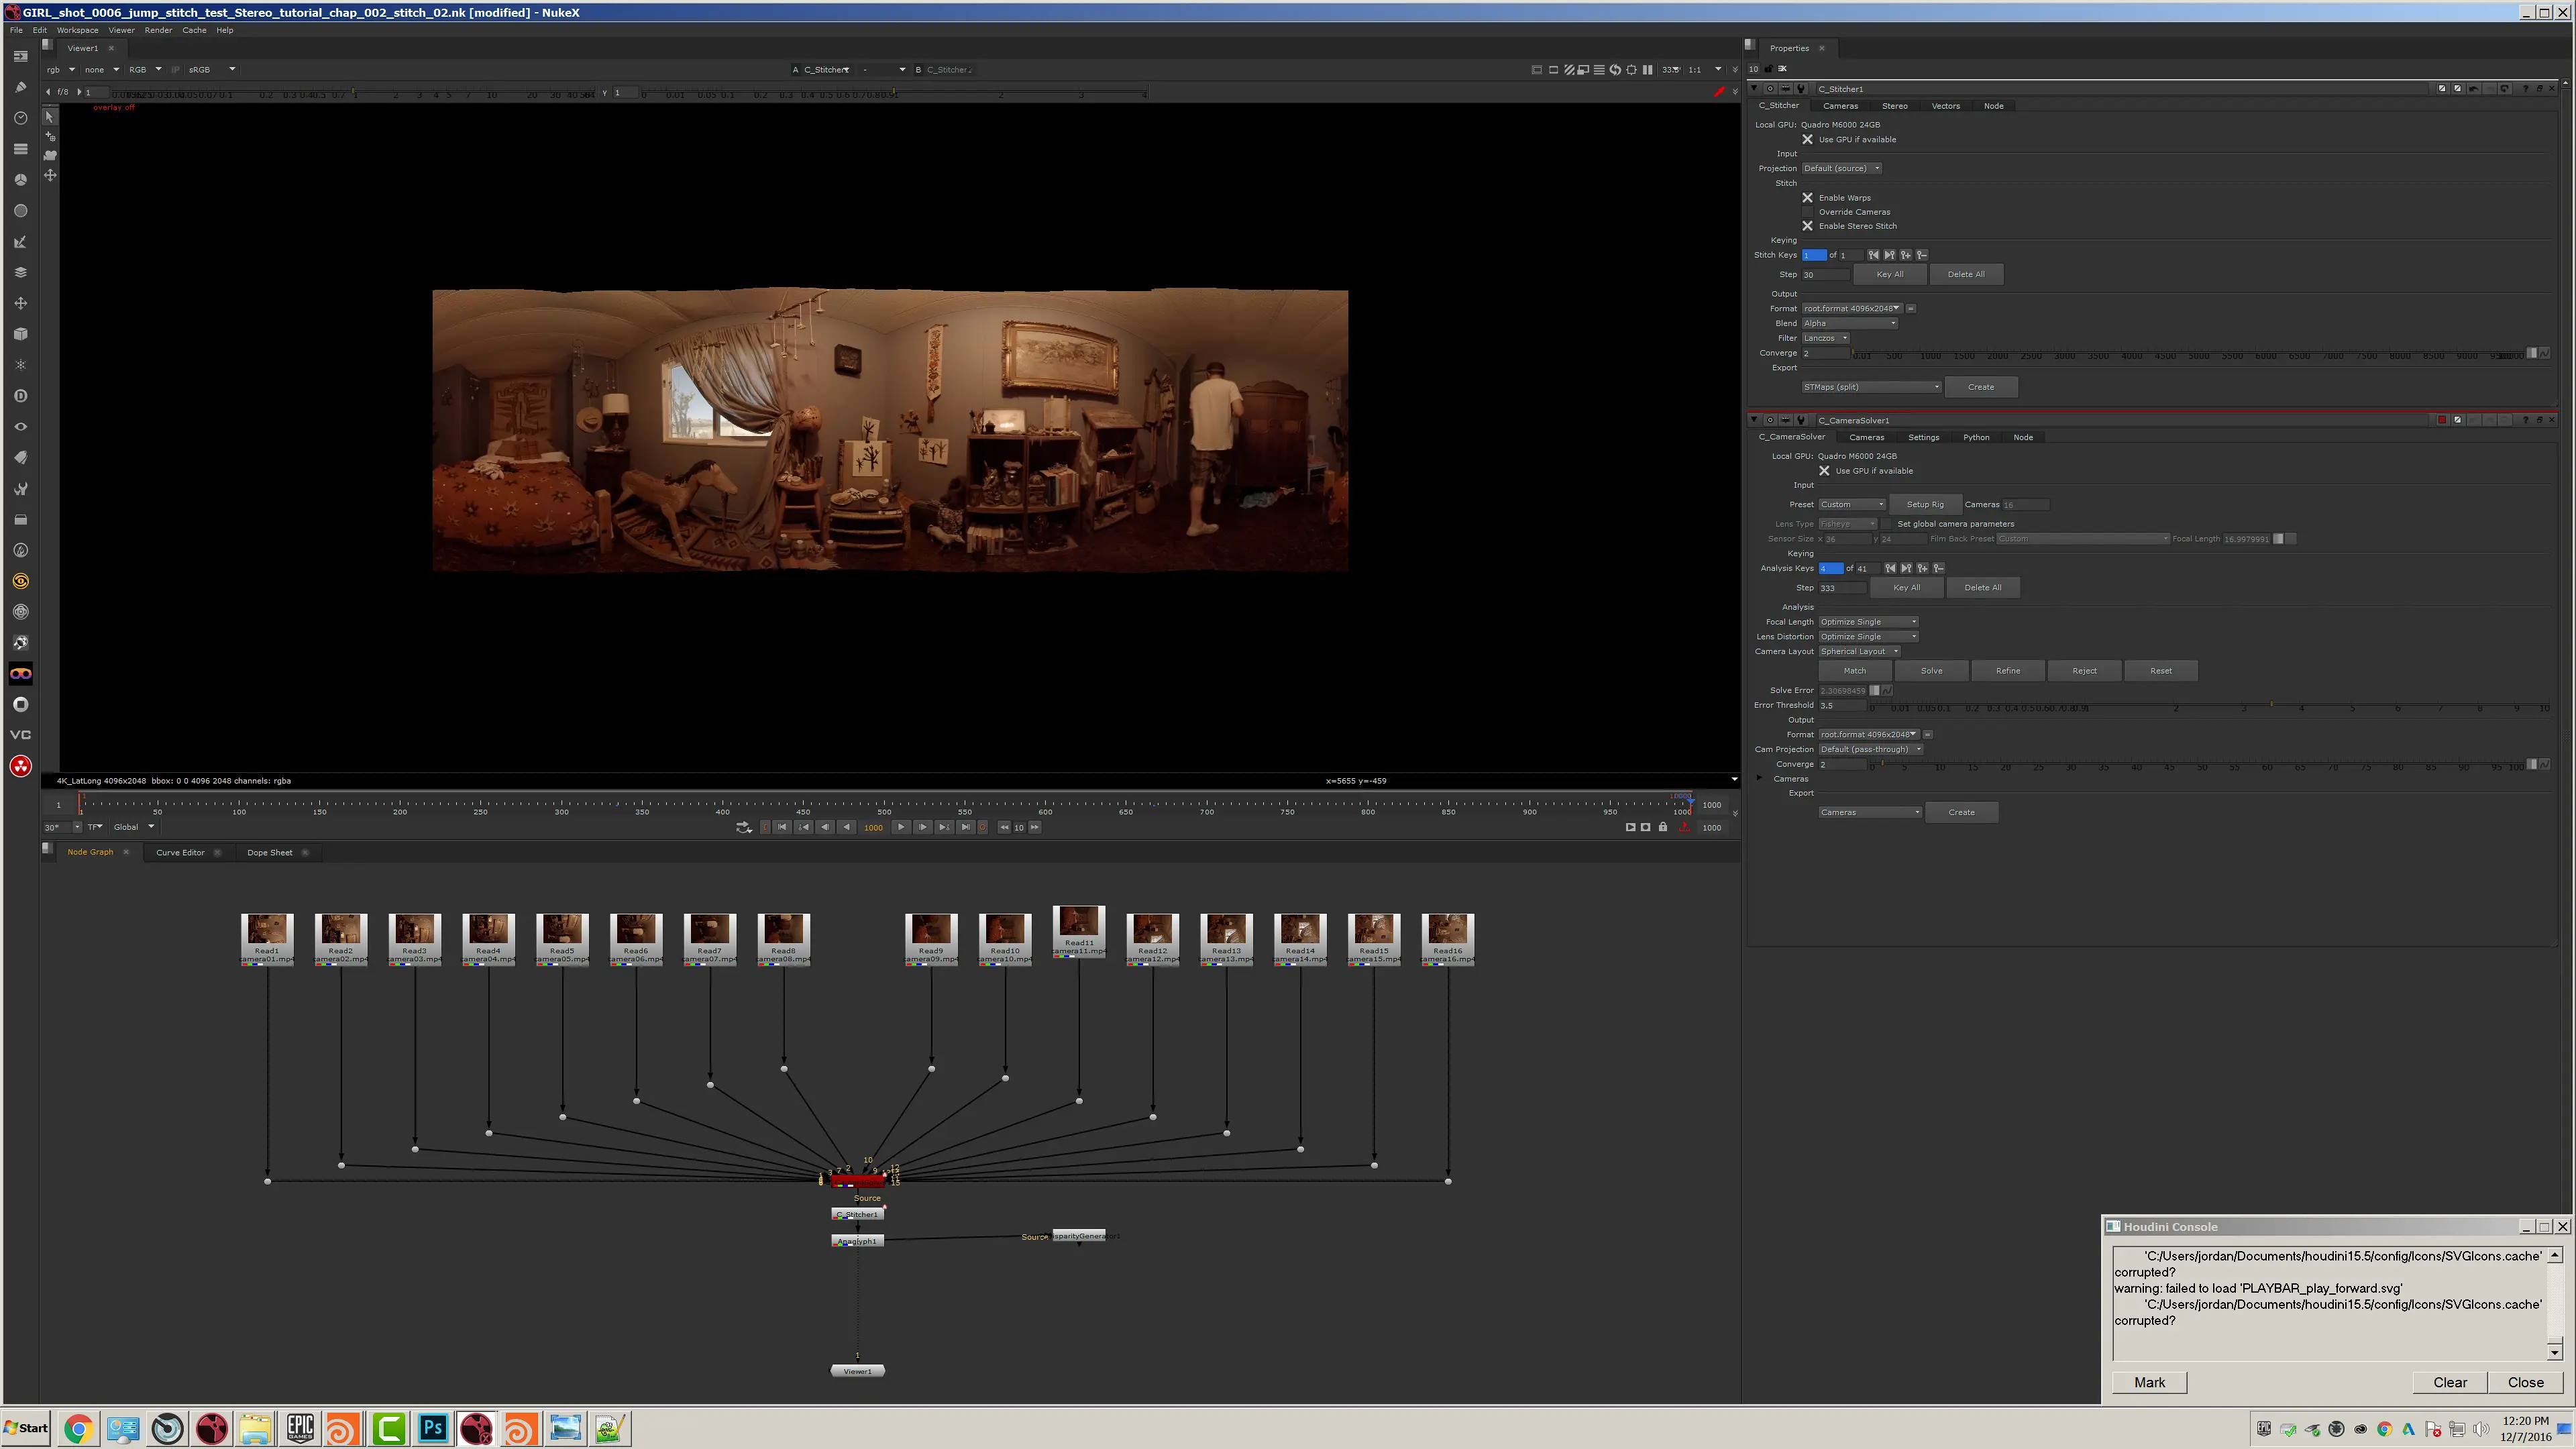Switch to the Dope Sheet tab
Viewport: 2576px width, 1449px height.
click(x=269, y=852)
